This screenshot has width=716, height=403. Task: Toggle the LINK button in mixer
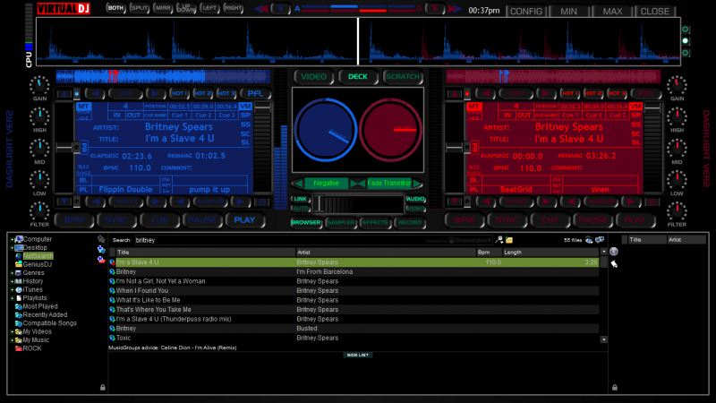tap(301, 199)
